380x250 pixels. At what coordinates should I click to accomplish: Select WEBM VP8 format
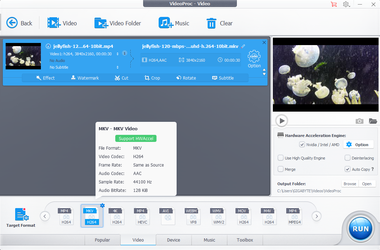[193, 216]
